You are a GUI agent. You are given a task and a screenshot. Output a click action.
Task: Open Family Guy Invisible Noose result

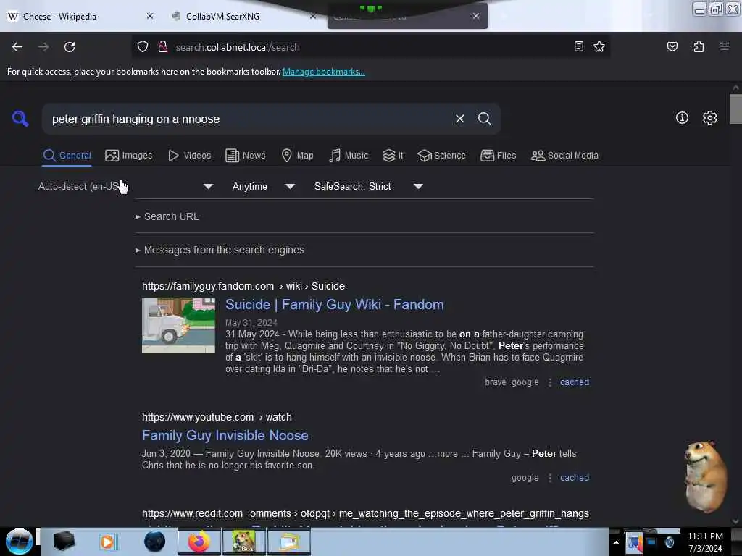click(x=225, y=435)
